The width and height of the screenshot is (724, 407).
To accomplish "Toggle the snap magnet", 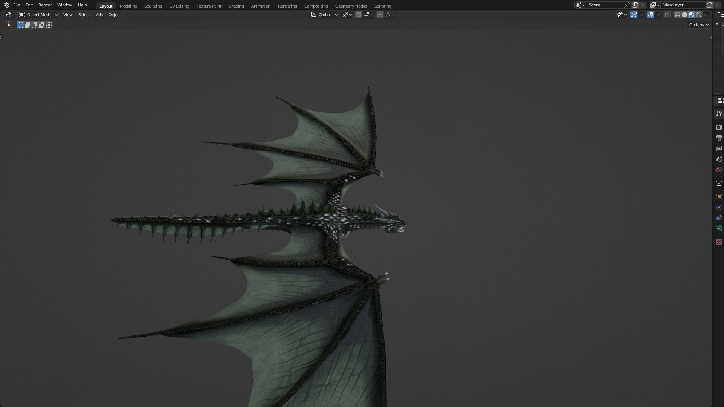I will [x=359, y=15].
